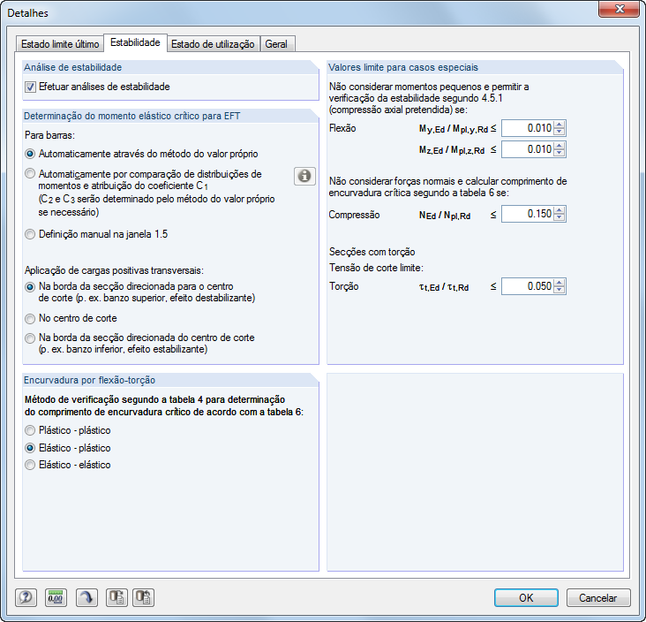Decrease Compressão NEd / Npl,Rd limit
646x622 pixels.
pyautogui.click(x=559, y=217)
